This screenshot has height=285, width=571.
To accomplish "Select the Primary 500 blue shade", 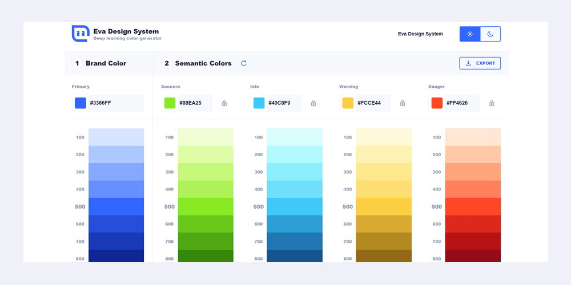I will [x=116, y=206].
